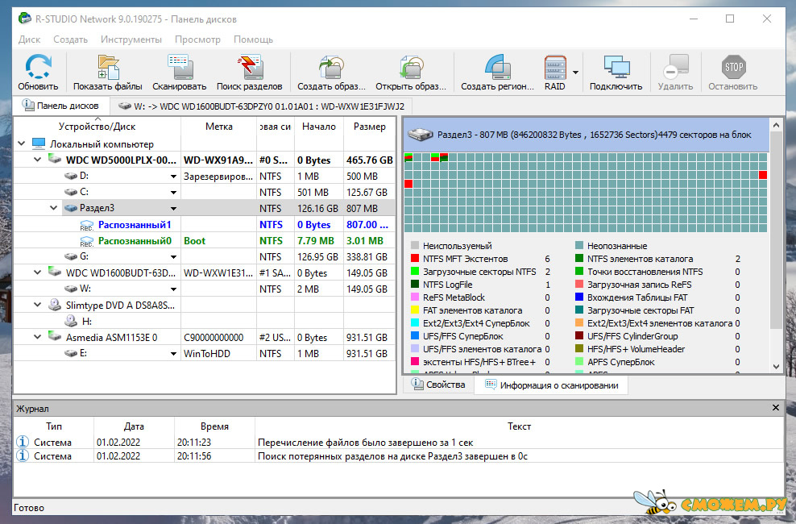Open the Помощь menu
This screenshot has width=796, height=524.
click(x=253, y=40)
